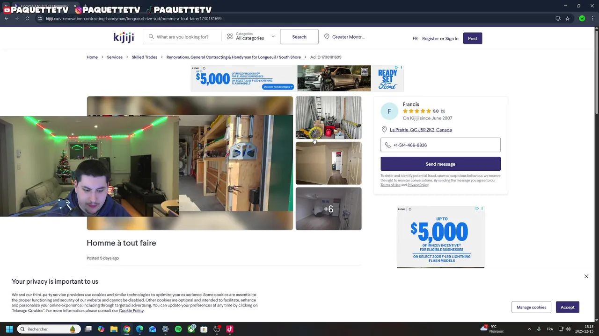The height and width of the screenshot is (336, 599).
Task: Click phone number field +1-514-466-8826
Action: pos(440,145)
